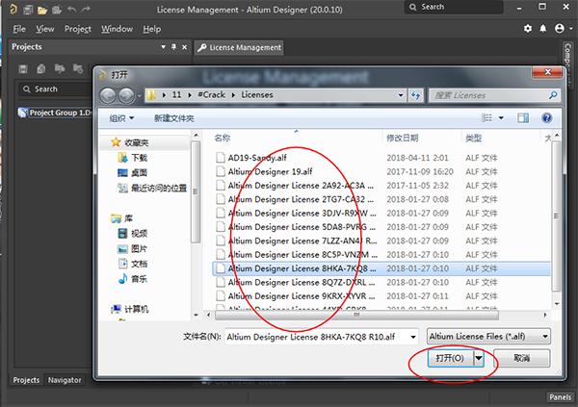Open the notifications bell icon
The height and width of the screenshot is (407, 578).
[x=543, y=28]
